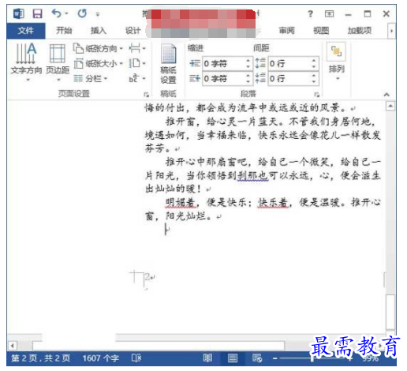The image size is (407, 371).
Task: Switch to the 插入 tab
Action: [99, 31]
